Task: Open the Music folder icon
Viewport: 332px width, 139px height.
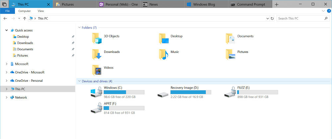Action: (163, 54)
